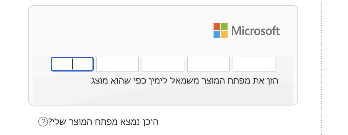Click the green square of Microsoft logo
Screen dimensions: 348x135
(224, 27)
